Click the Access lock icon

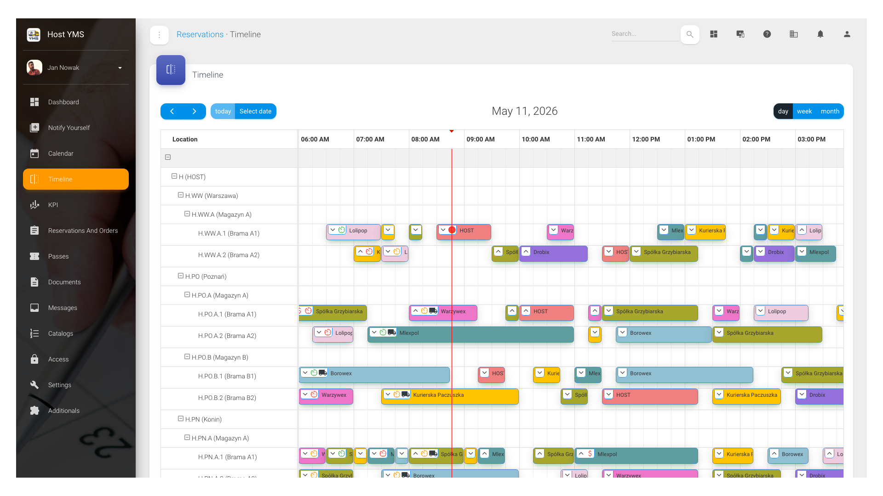[34, 359]
